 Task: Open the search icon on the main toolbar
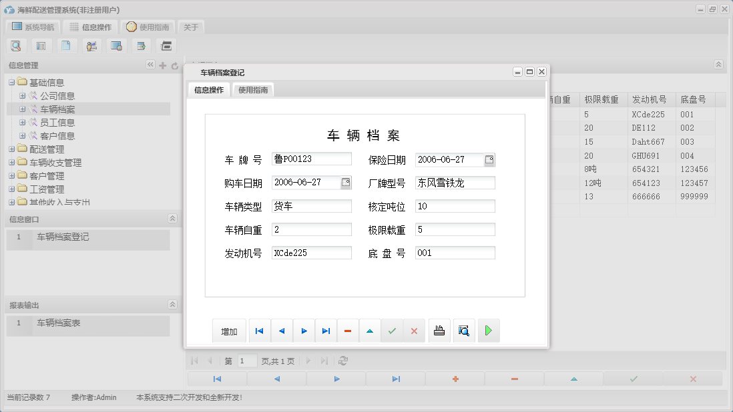[16, 45]
